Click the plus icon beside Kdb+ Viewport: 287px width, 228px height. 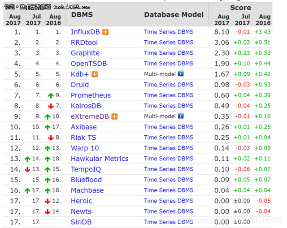coord(95,74)
